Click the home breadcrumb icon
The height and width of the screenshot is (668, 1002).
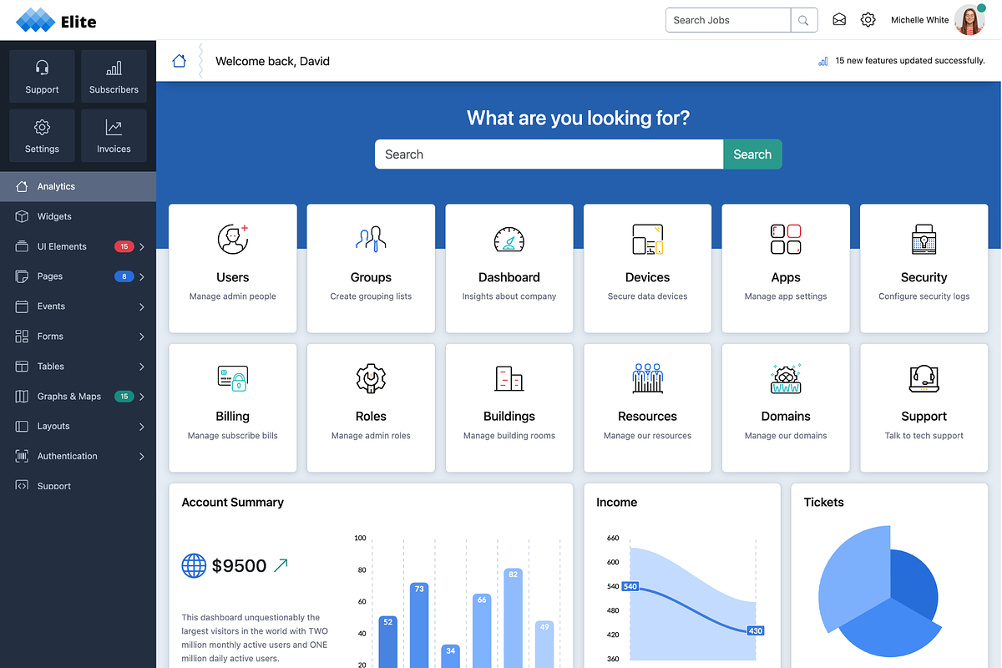click(x=179, y=60)
